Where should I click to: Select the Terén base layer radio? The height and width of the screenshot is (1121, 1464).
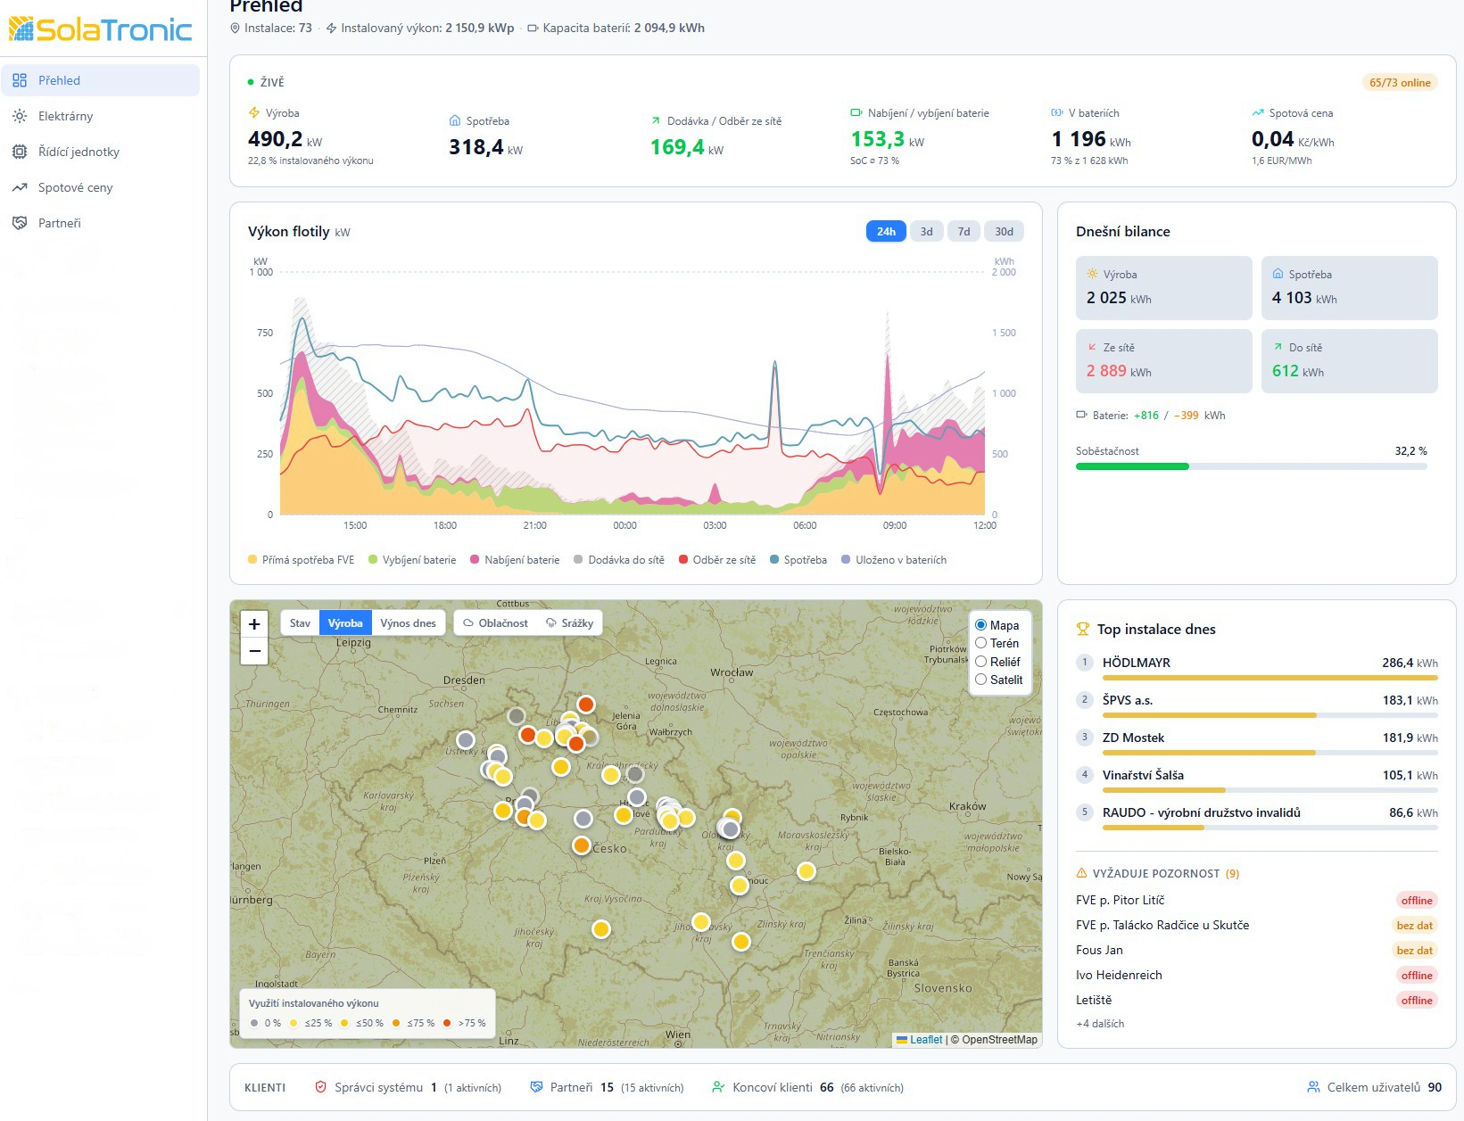(x=980, y=643)
